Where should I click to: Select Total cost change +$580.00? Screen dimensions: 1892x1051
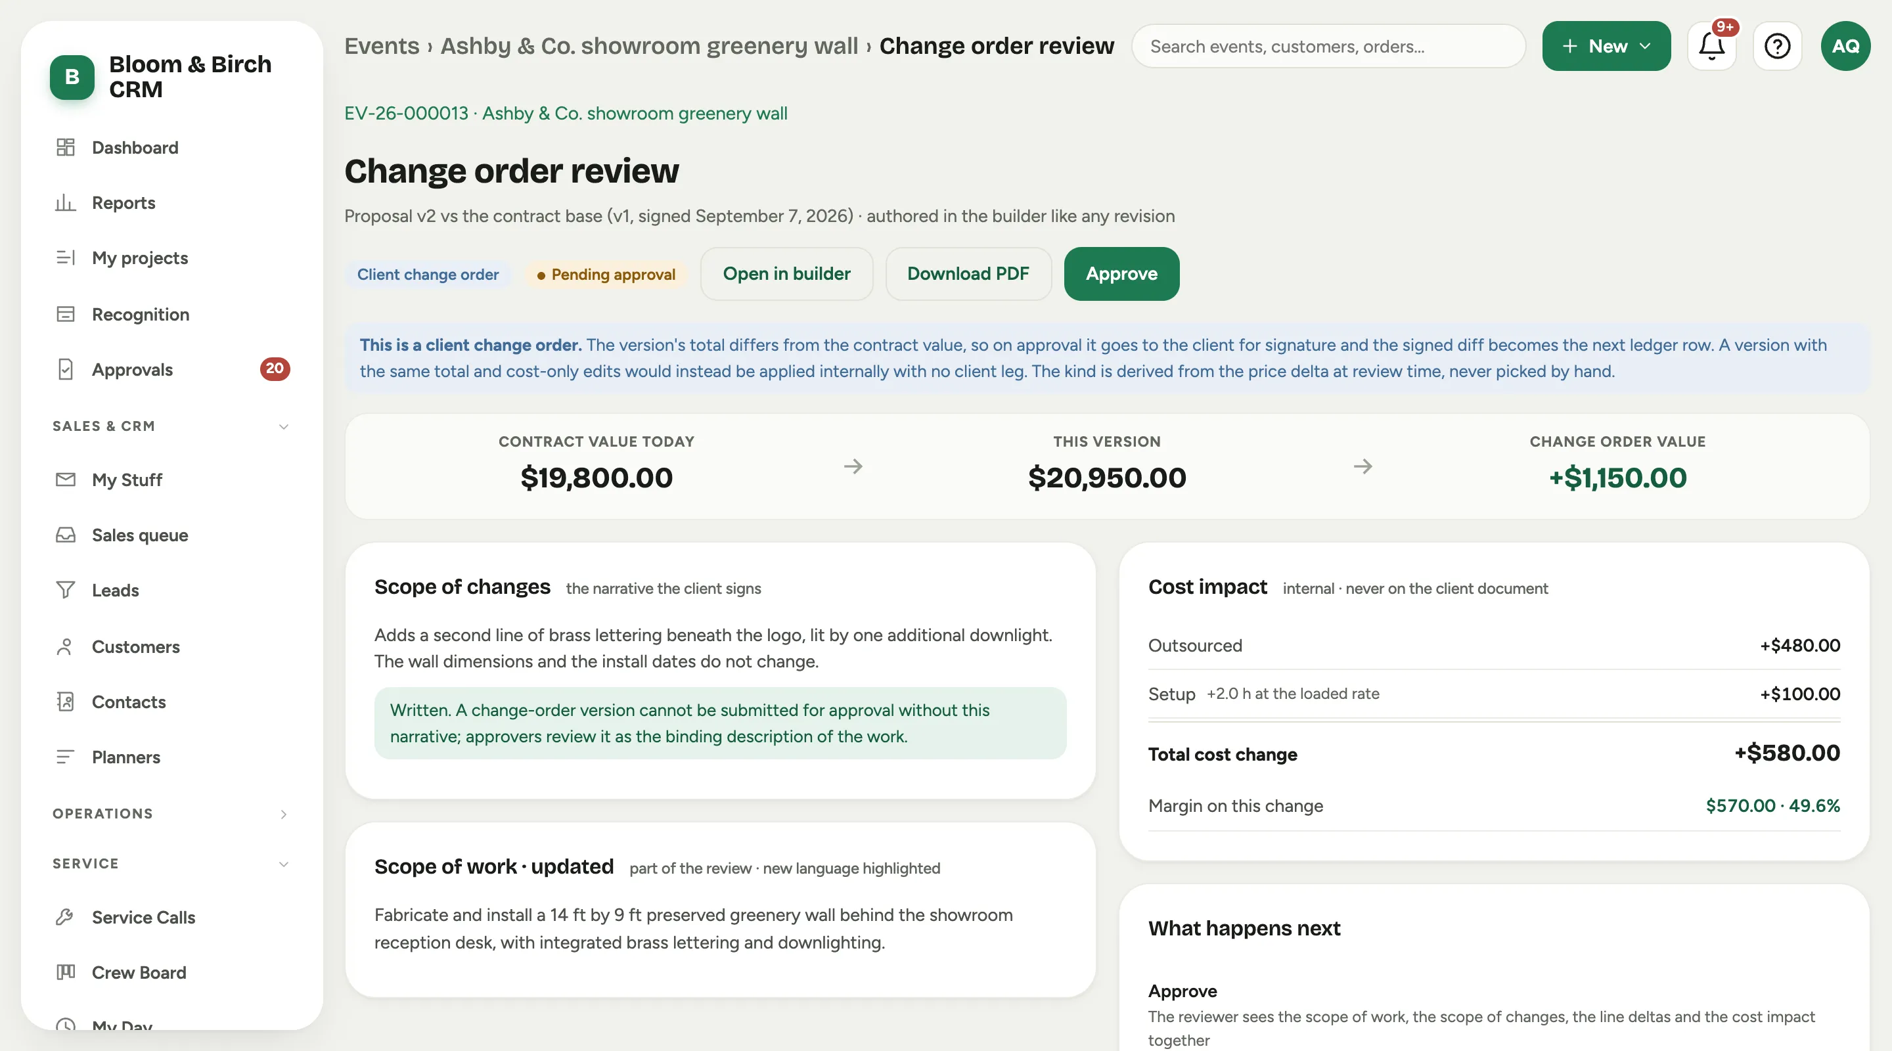pyautogui.click(x=1494, y=753)
